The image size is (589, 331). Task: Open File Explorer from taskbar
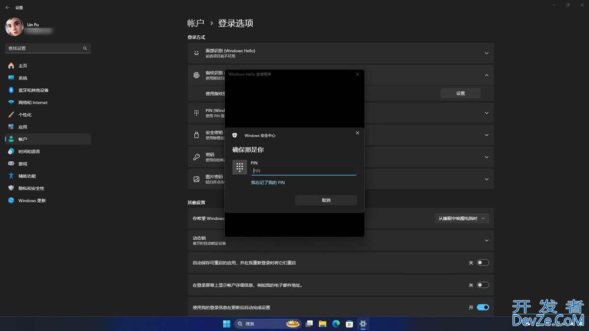[322, 324]
